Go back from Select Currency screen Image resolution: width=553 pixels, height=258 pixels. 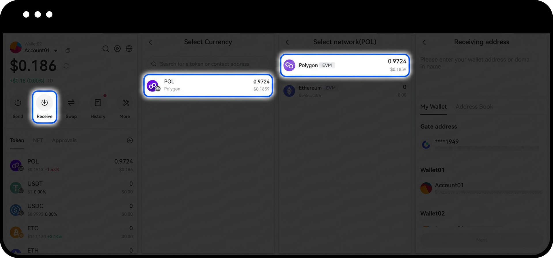(150, 42)
